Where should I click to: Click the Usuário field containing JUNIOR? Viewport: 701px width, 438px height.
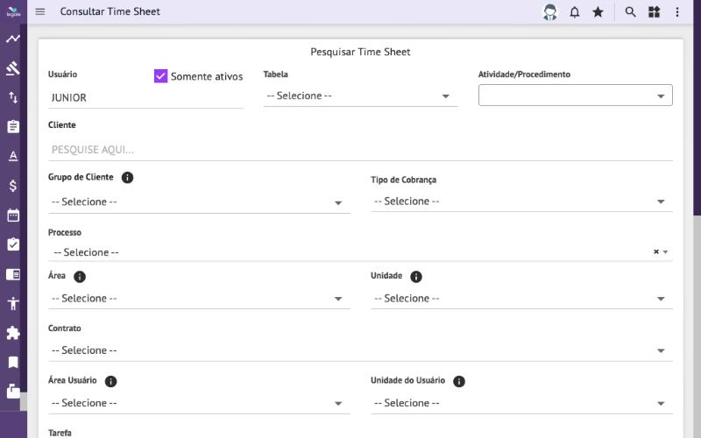145,98
